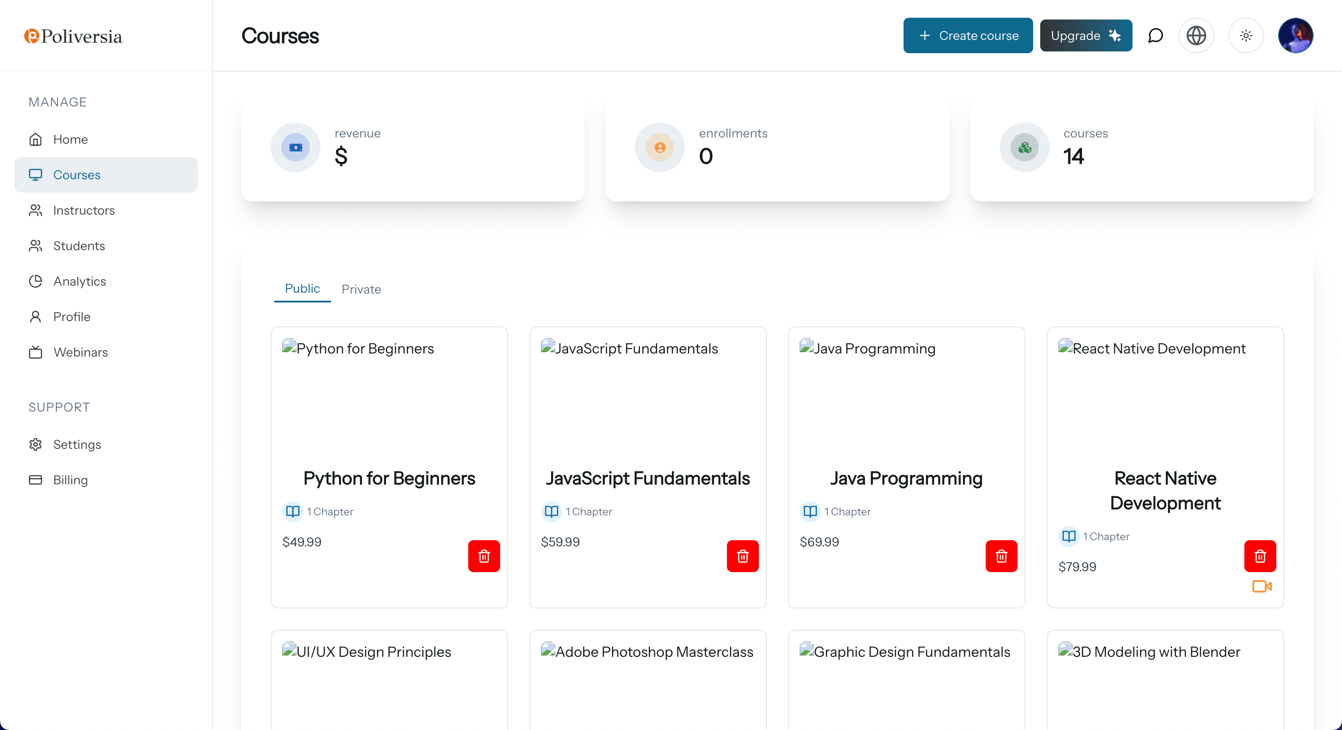Viewport: 1342px width, 730px height.
Task: Click the chapter book icon on Python card
Action: click(292, 511)
